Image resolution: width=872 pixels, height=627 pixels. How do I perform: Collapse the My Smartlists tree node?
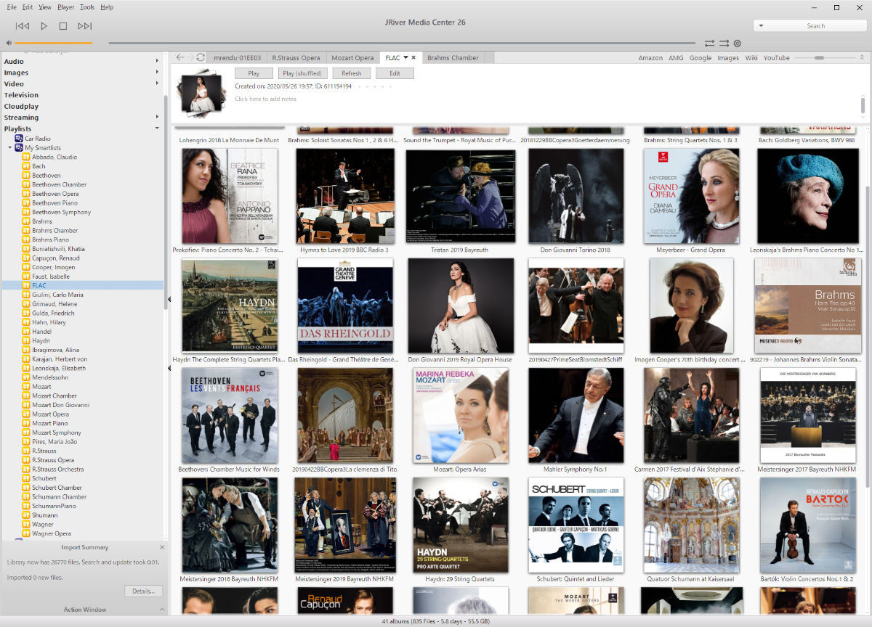[x=10, y=147]
